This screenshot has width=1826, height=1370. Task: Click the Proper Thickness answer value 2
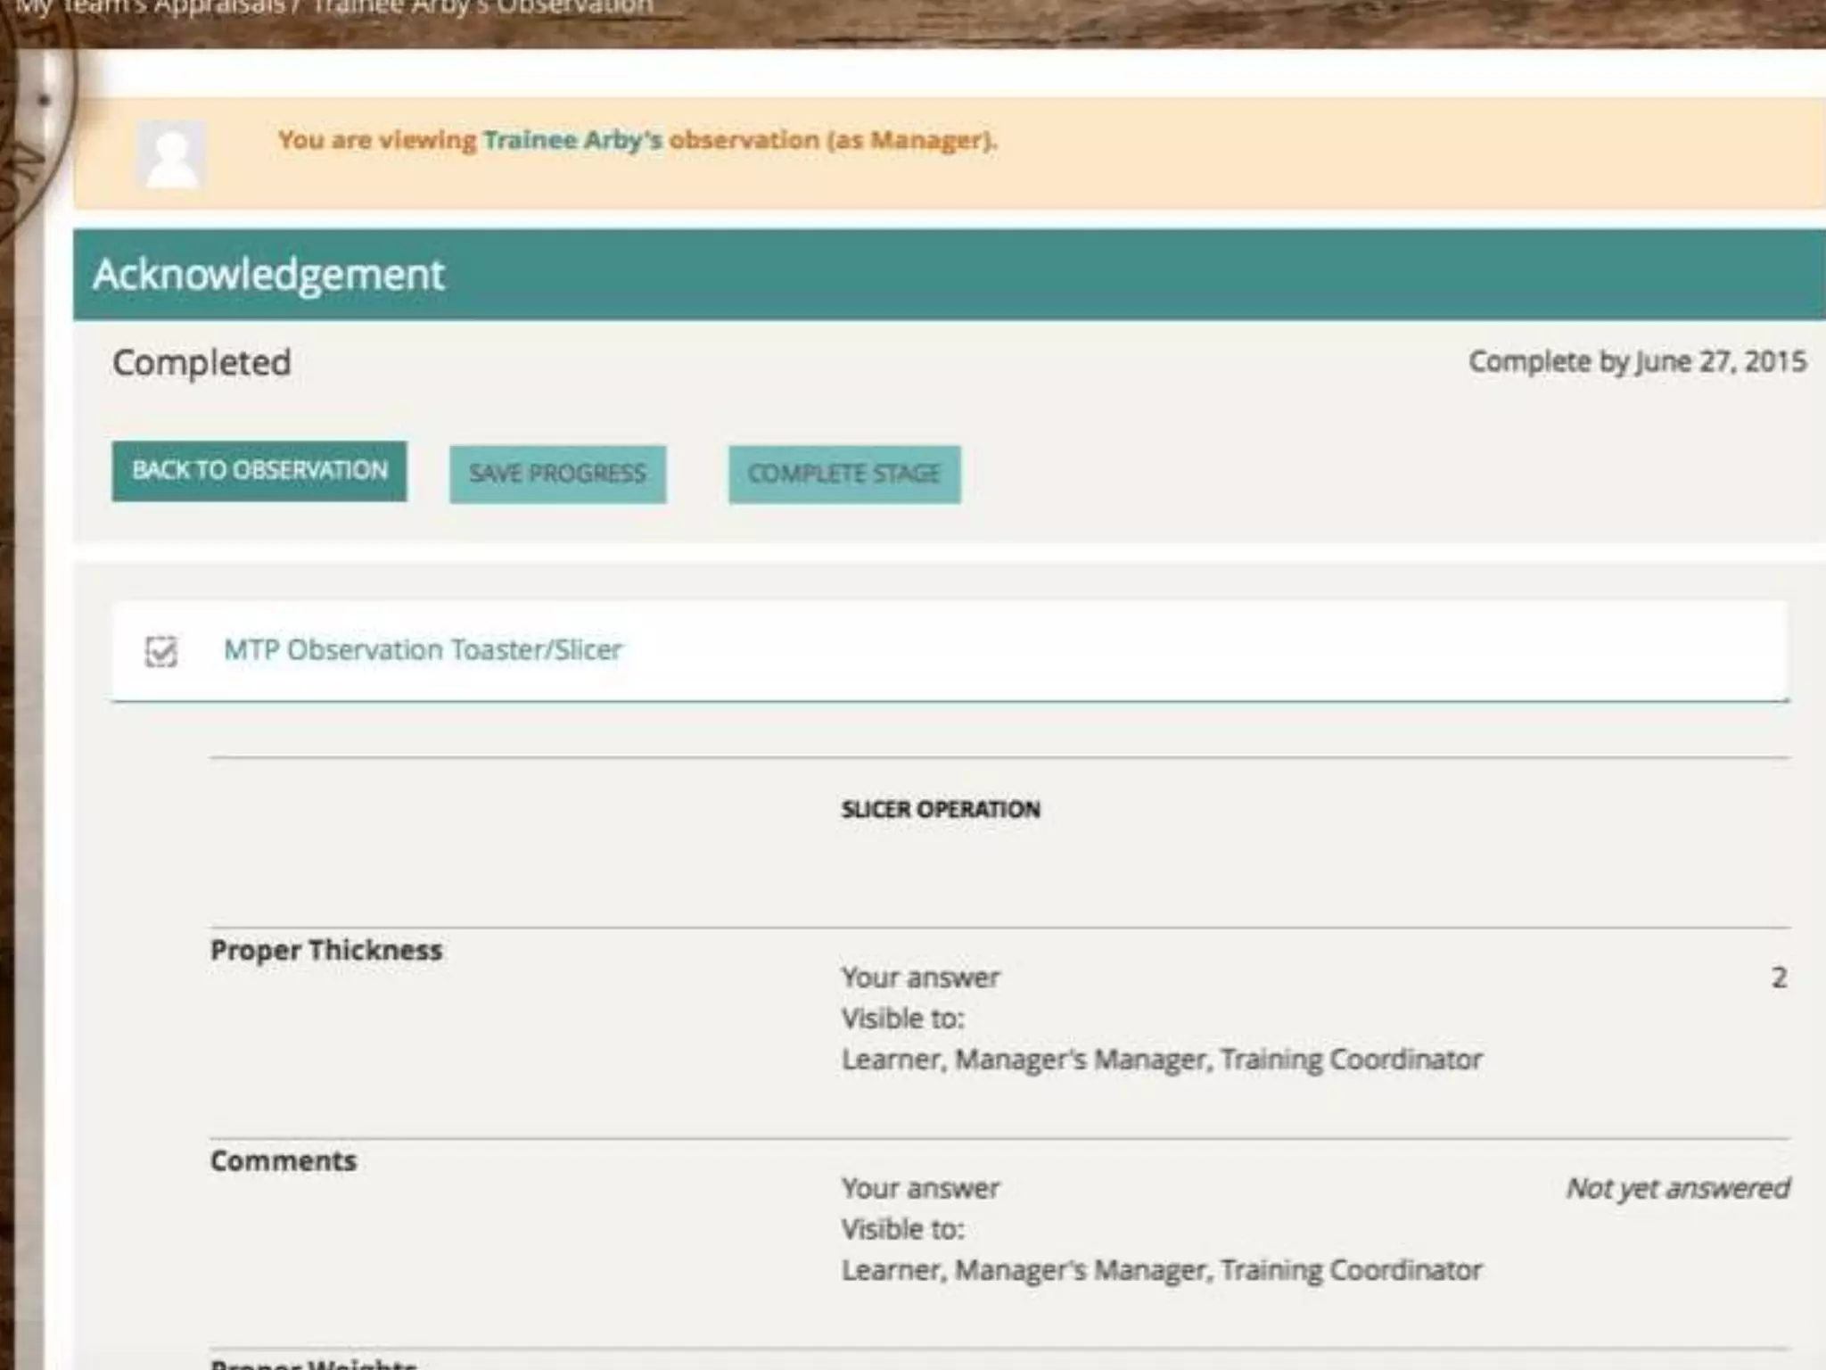pyautogui.click(x=1778, y=978)
